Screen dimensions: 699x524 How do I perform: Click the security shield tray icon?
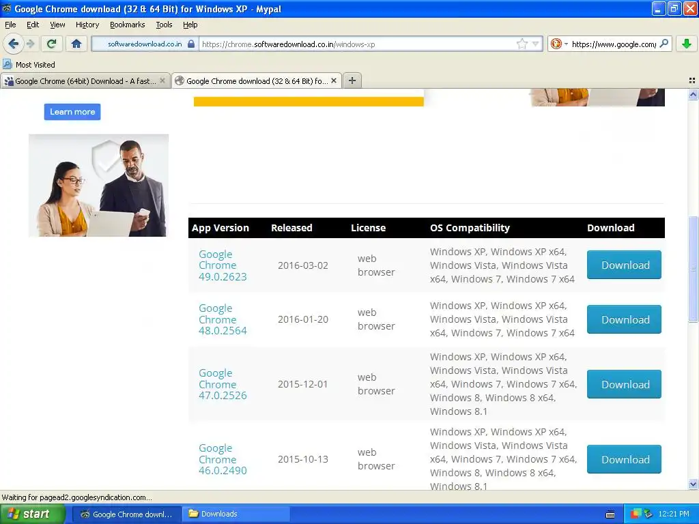pos(636,514)
